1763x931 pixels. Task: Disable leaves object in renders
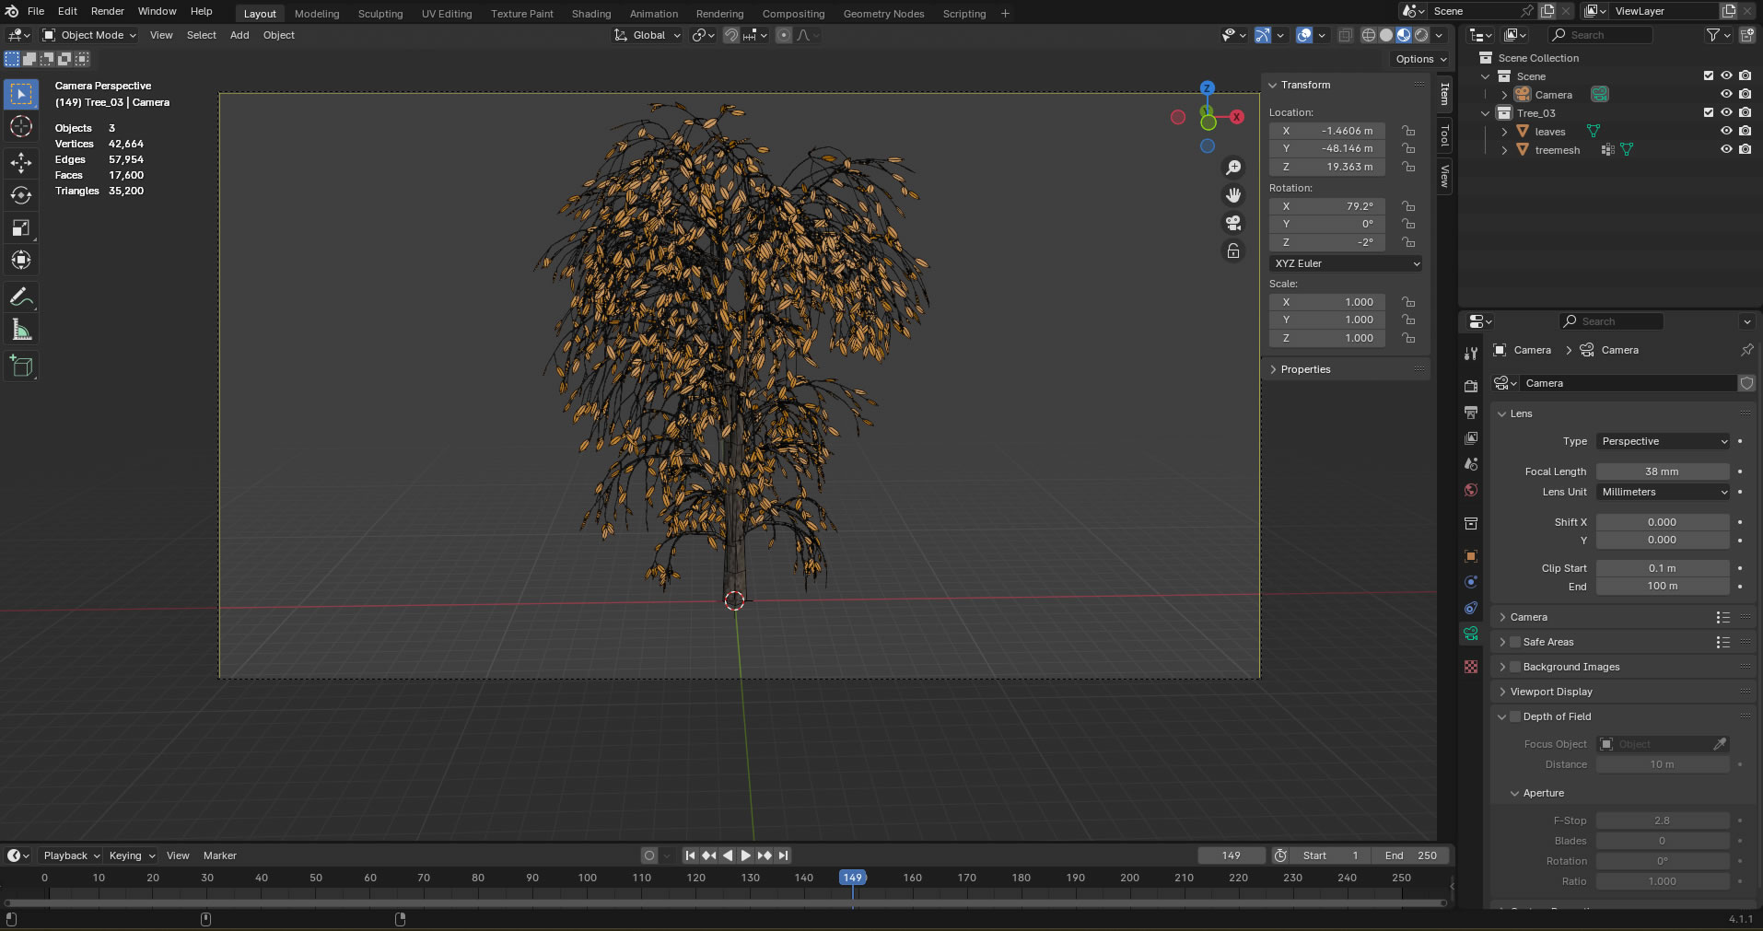(1745, 131)
